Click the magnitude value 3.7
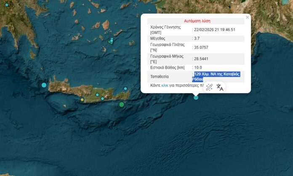This screenshot has height=176, width=293. click(x=197, y=38)
